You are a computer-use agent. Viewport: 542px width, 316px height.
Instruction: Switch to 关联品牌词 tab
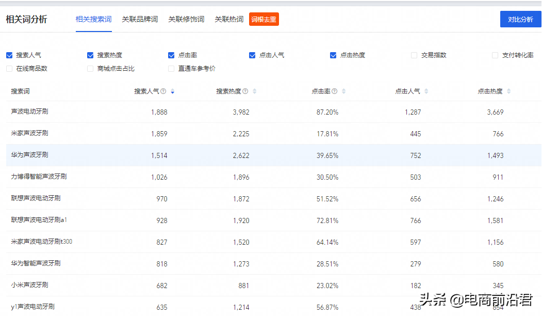pos(140,20)
